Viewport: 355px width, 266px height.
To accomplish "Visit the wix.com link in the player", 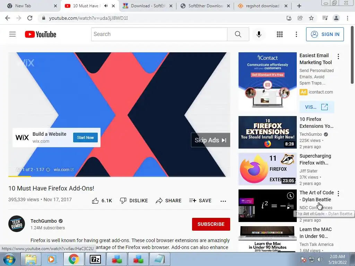I will click(64, 170).
